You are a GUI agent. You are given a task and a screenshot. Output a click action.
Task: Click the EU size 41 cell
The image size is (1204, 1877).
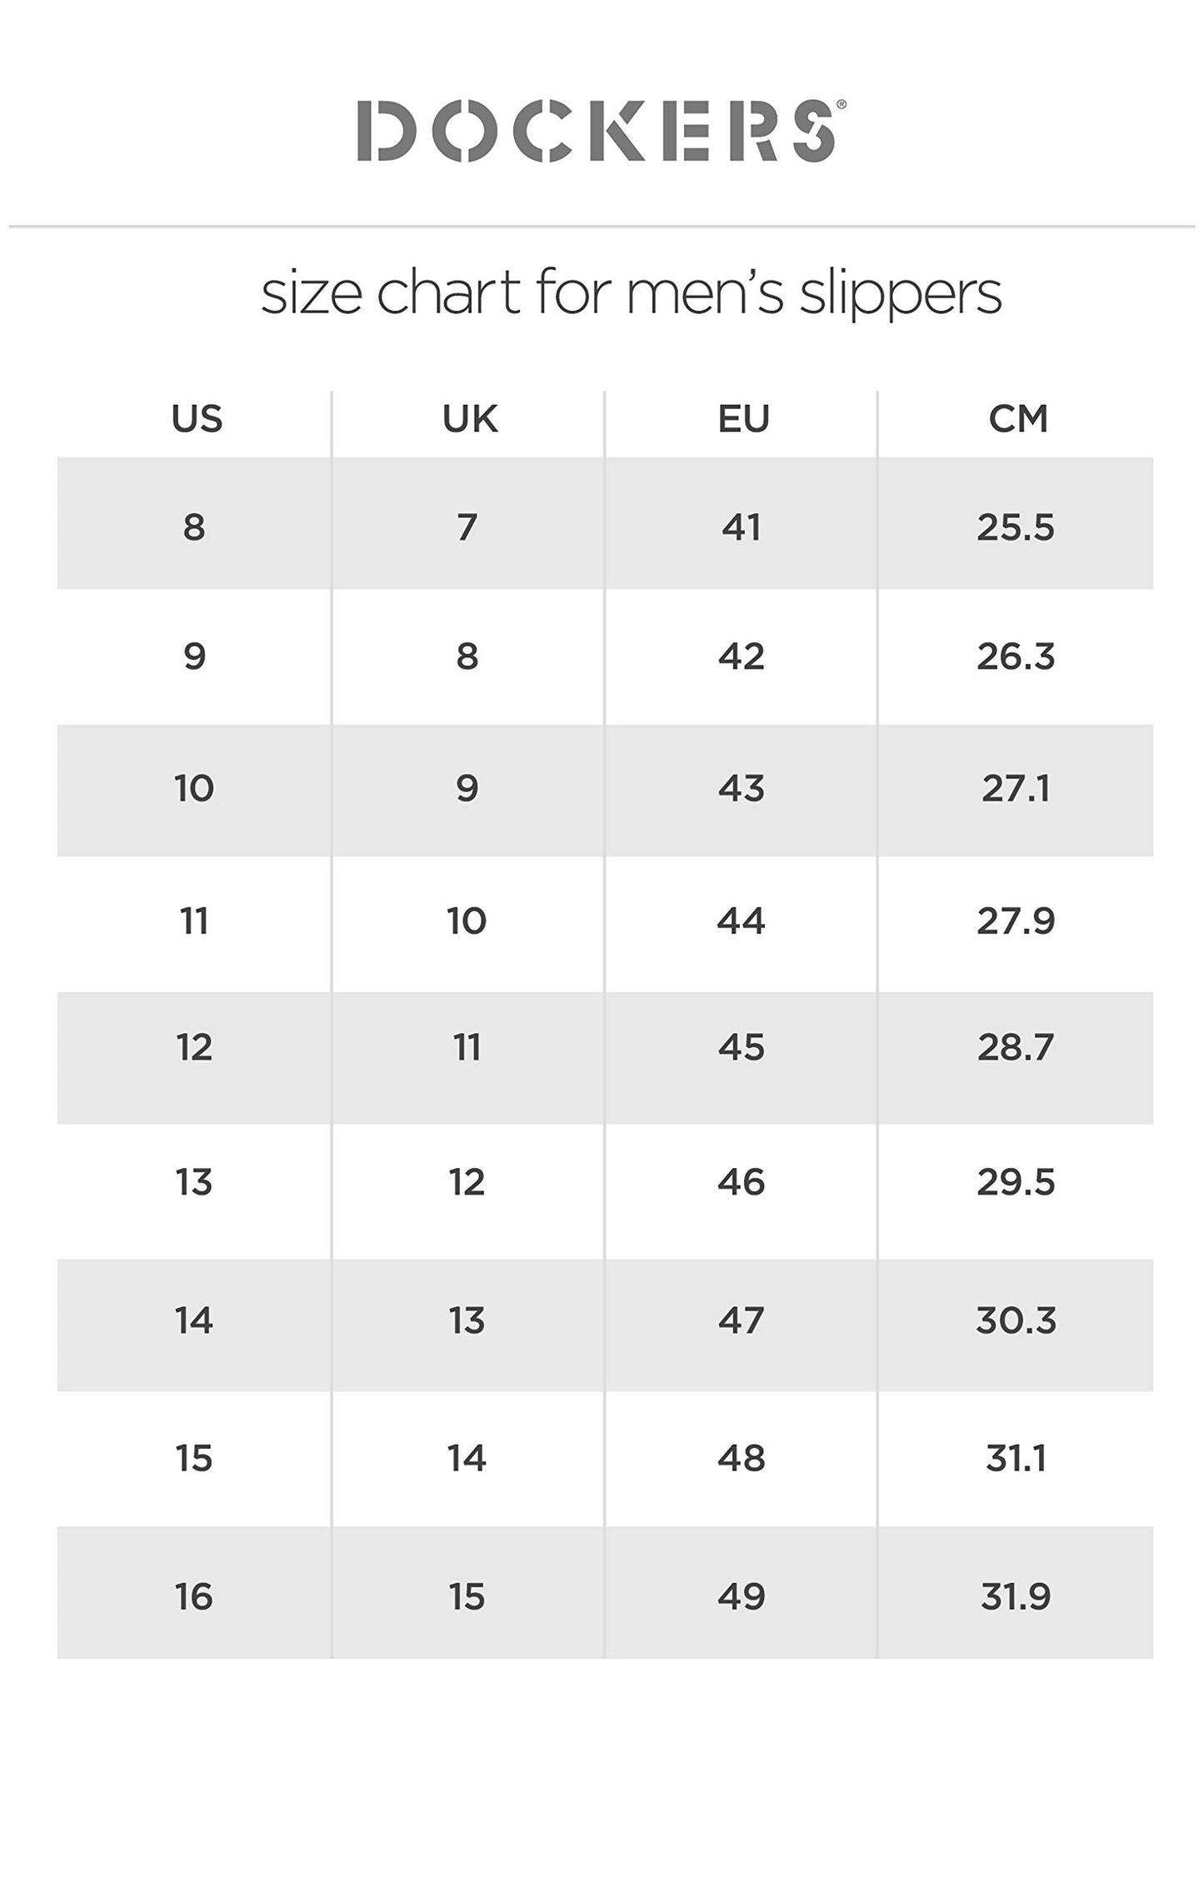tap(742, 527)
